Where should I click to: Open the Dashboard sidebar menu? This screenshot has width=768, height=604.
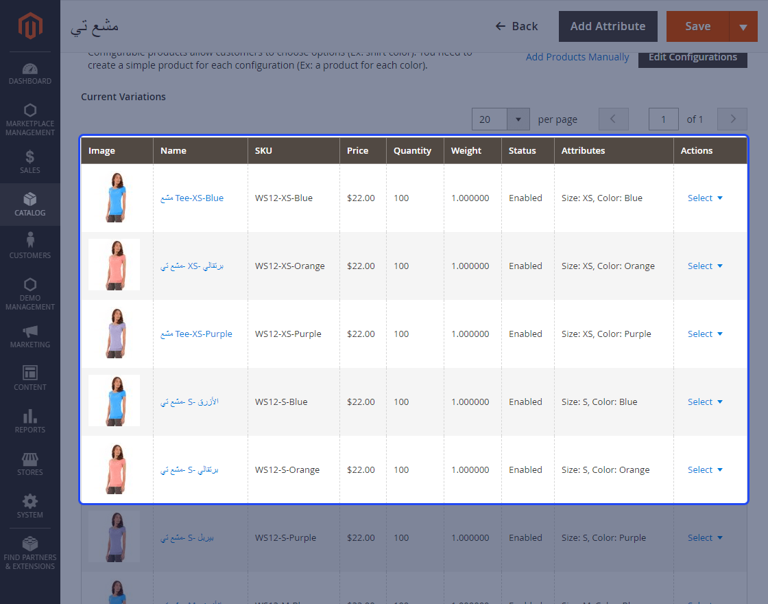click(30, 74)
